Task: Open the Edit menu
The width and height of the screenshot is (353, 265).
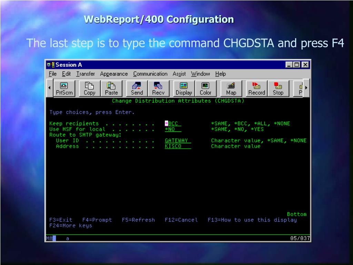Action: click(67, 74)
